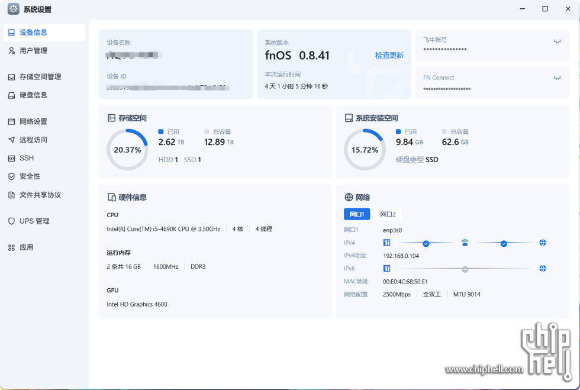Image resolution: width=580 pixels, height=390 pixels.
Task: Click the MAC address 00:E0:4C:68:50:E1
Action: click(405, 282)
